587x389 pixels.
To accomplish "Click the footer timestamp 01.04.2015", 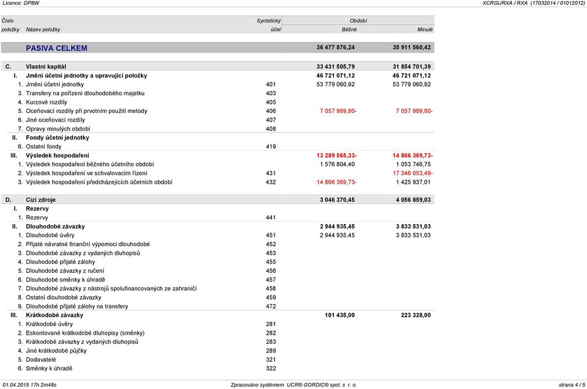I will point(29,385).
